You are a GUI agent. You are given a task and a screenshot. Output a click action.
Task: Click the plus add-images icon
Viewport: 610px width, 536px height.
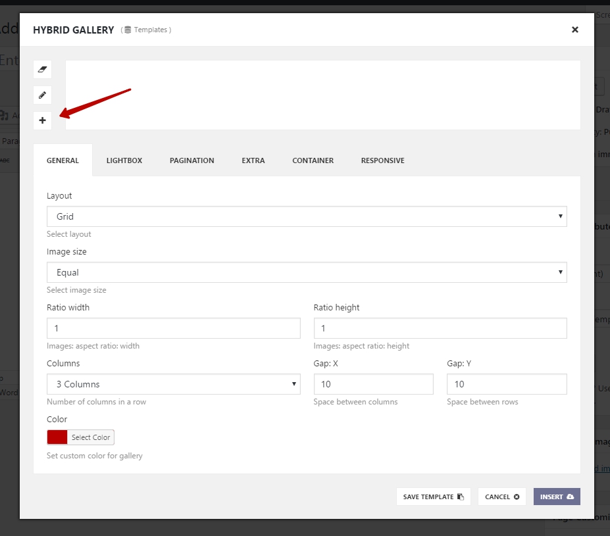[x=42, y=120]
